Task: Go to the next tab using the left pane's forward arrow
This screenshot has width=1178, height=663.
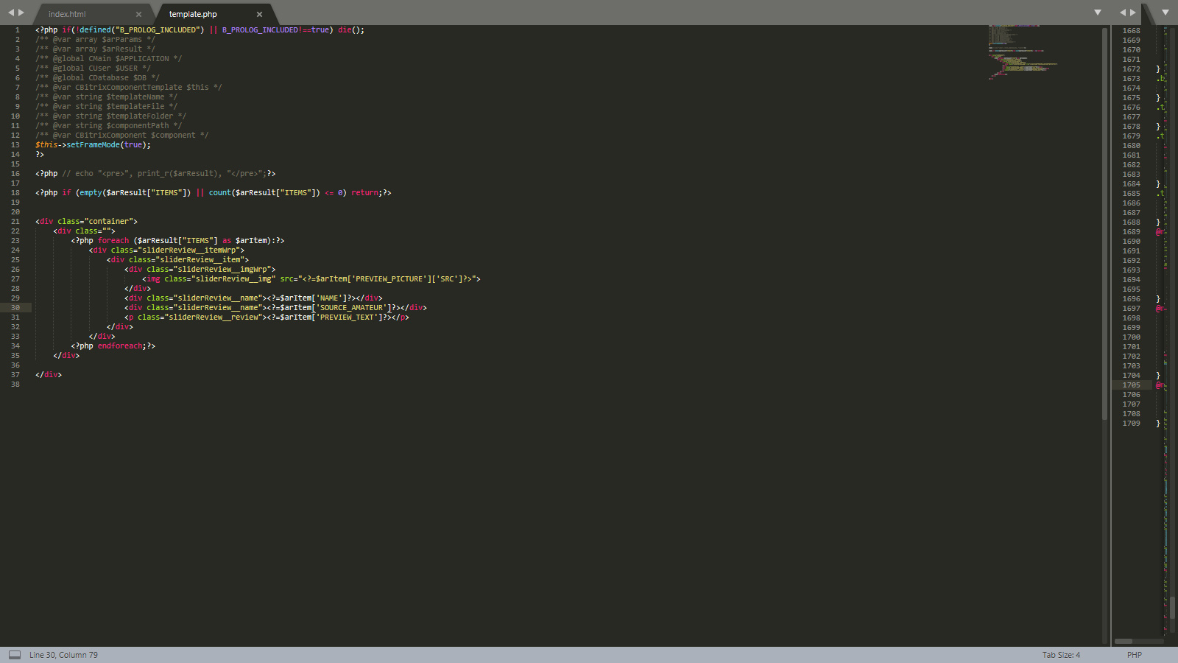Action: pyautogui.click(x=21, y=13)
